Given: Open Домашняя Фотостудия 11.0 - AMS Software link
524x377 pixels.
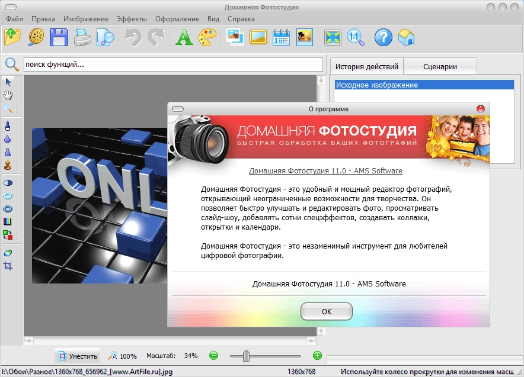Looking at the screenshot, I should [x=325, y=171].
